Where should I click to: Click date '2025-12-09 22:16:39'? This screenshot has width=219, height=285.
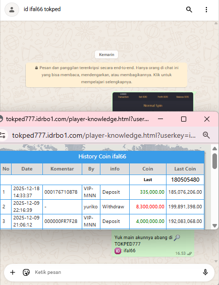[x=27, y=207]
